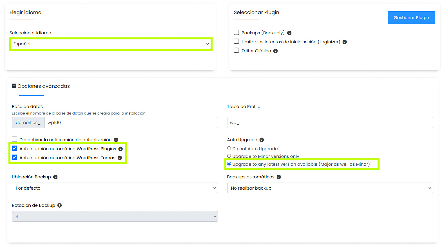Select Do not Auto Upgrade option

coord(229,148)
